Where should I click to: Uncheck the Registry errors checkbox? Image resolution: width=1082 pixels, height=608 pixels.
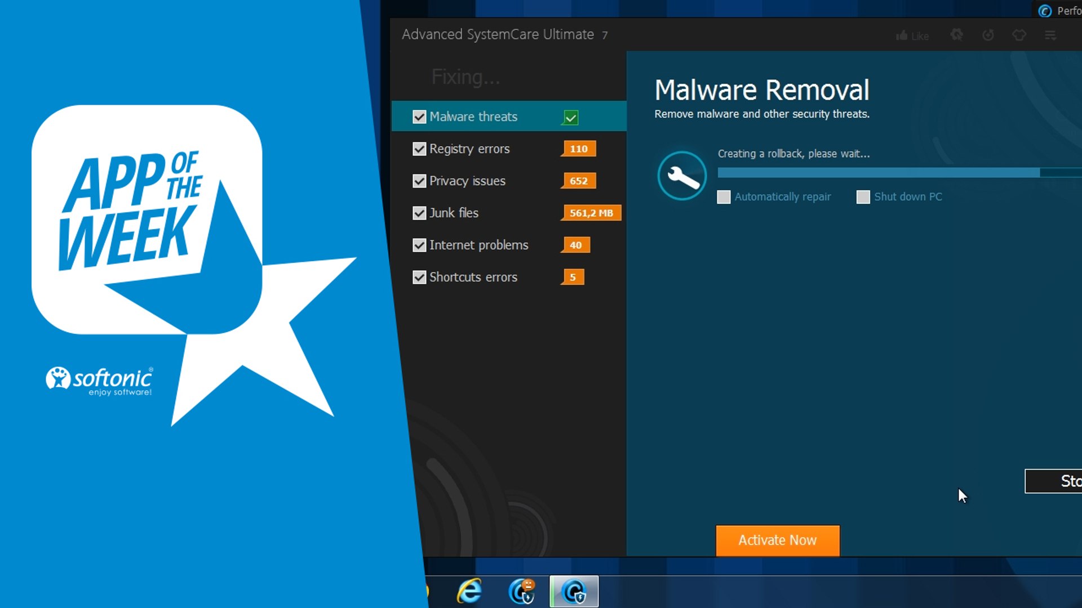tap(419, 149)
